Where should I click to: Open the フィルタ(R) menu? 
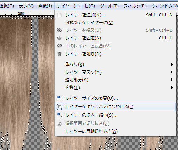tap(135, 6)
